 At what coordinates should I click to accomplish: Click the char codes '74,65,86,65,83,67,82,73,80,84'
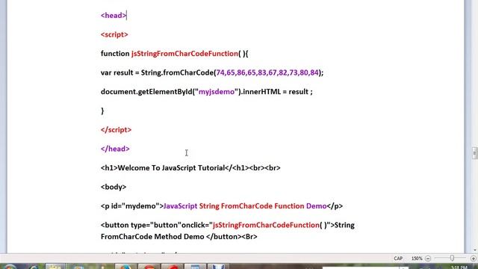267,72
